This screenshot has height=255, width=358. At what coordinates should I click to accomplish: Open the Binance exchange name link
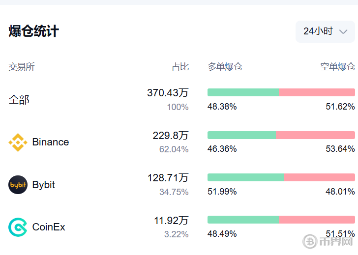coord(50,142)
